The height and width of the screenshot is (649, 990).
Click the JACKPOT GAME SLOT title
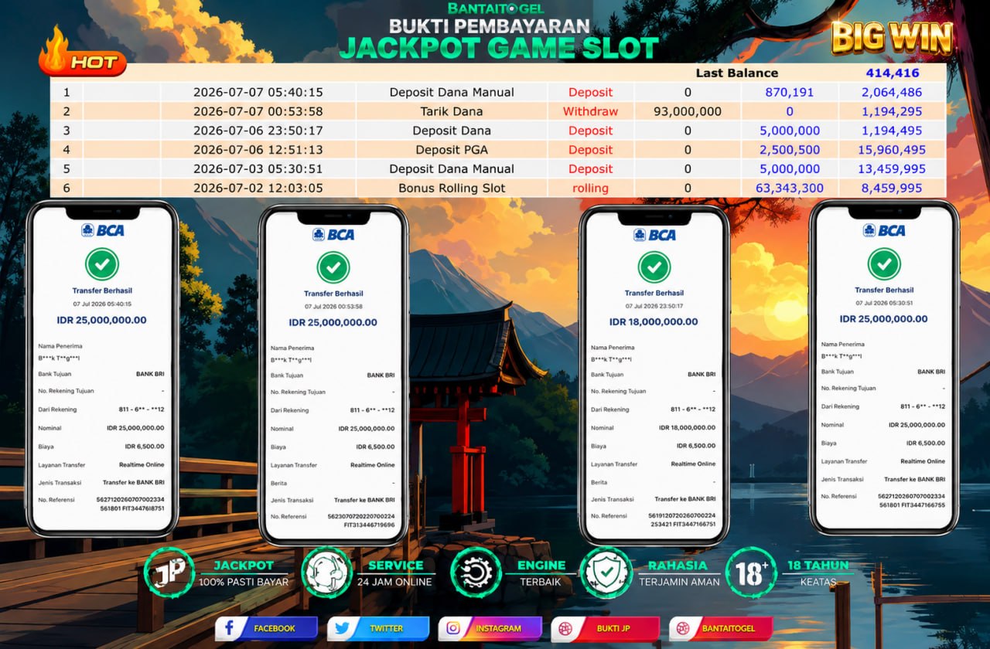[x=499, y=49]
